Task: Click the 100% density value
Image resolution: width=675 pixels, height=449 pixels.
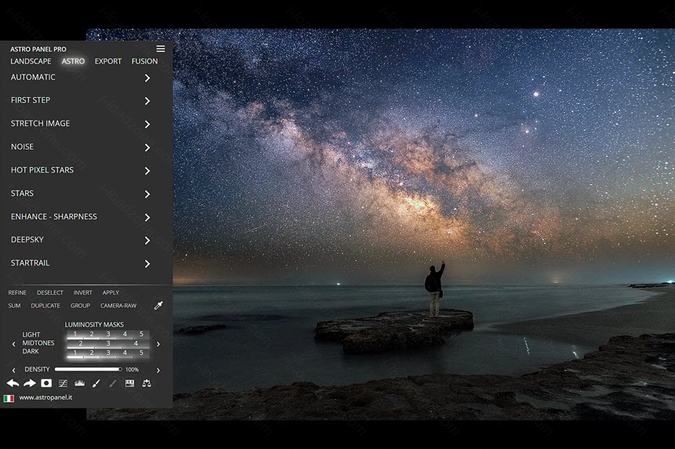Action: (x=132, y=370)
